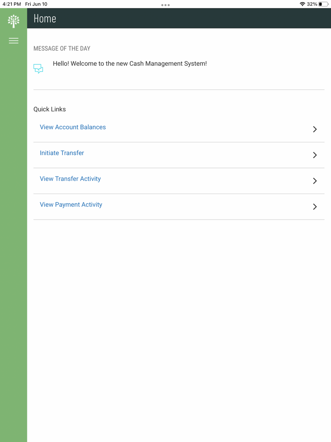Tap the Fri Jun 10 date
Image resolution: width=331 pixels, height=442 pixels.
pos(36,4)
